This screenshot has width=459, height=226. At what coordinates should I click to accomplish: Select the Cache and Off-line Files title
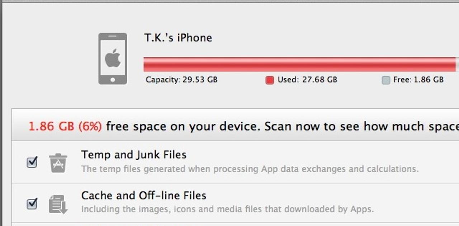pyautogui.click(x=144, y=196)
